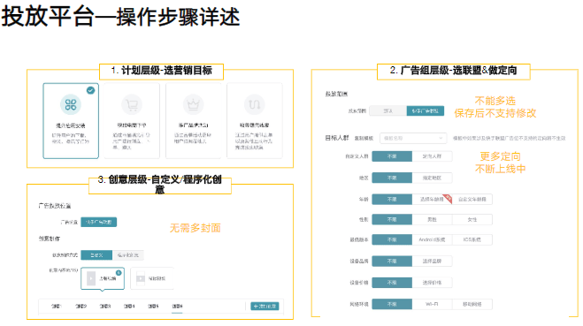Select the four-petal app install goal icon
The height and width of the screenshot is (326, 583).
[x=71, y=105]
